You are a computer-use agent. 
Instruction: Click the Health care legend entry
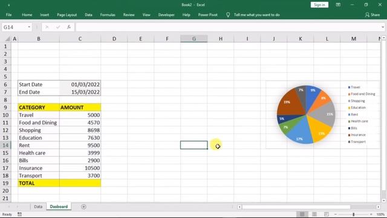click(358, 121)
